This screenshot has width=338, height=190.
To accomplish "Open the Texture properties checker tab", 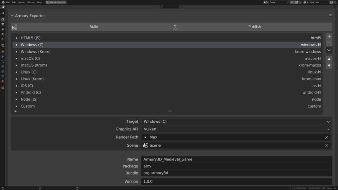I will pos(3,88).
